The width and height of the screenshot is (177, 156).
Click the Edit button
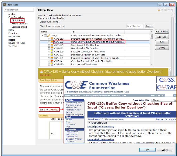tap(162, 42)
